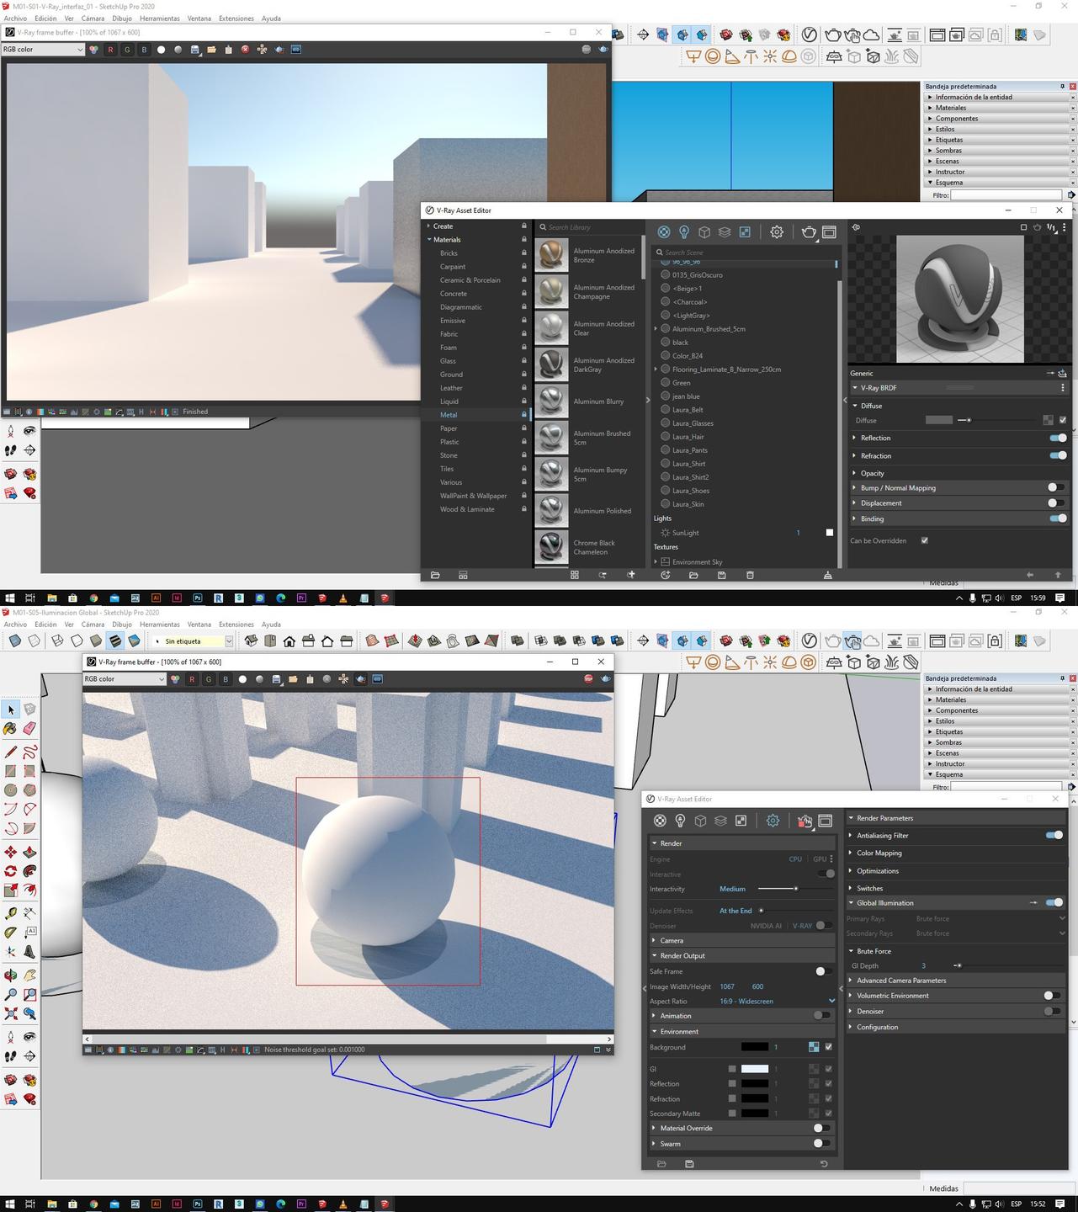Show Lights category in materials Asset Editor
This screenshot has height=1212, width=1078.
click(684, 231)
